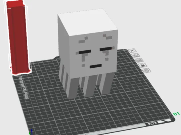Toggle the plate lock icon
The width and height of the screenshot is (181, 135).
click(x=143, y=65)
